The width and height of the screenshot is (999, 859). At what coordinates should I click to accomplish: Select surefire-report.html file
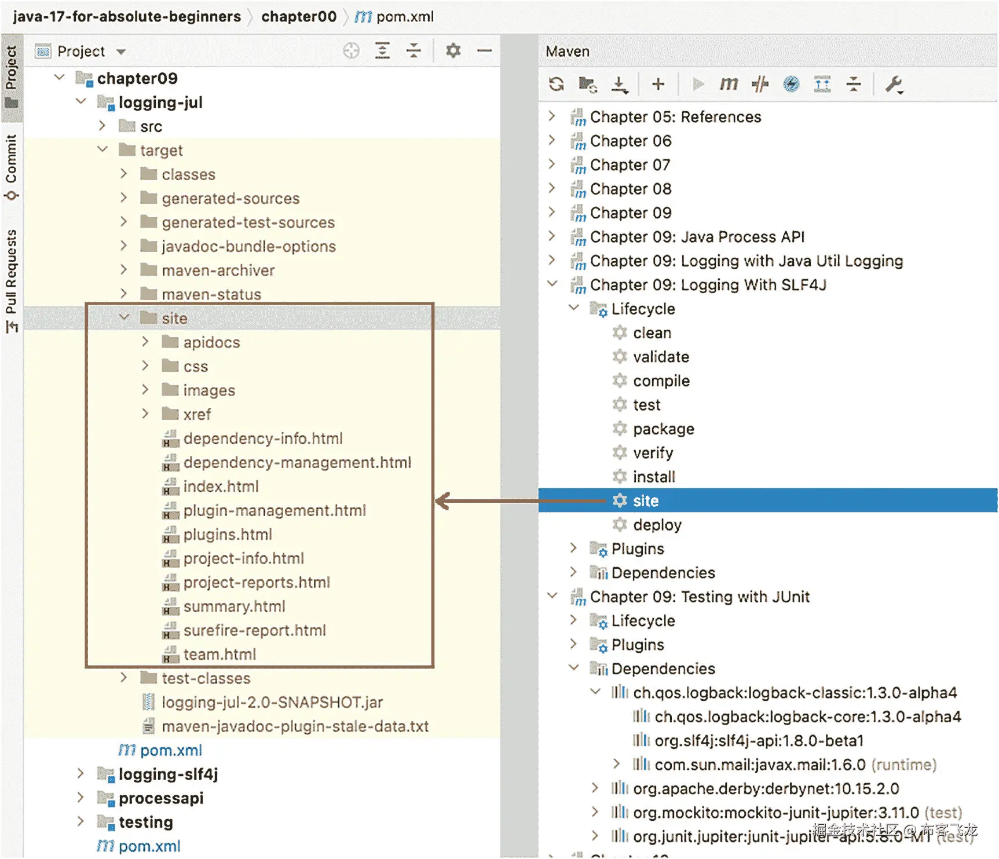pos(255,630)
